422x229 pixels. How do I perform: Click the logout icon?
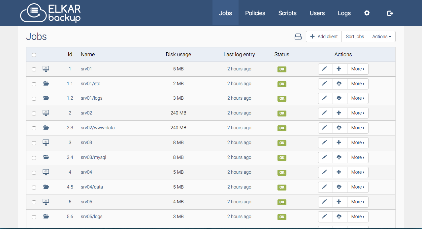[x=390, y=13]
